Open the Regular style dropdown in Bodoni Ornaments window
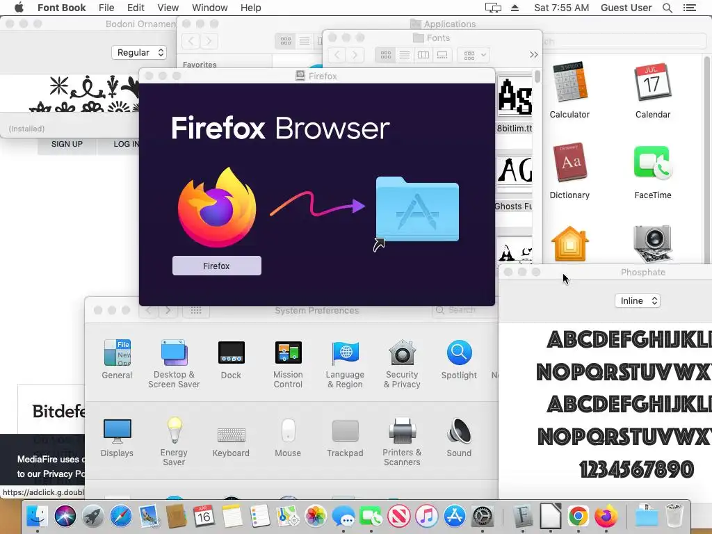Viewport: 712px width, 534px height. tap(139, 53)
